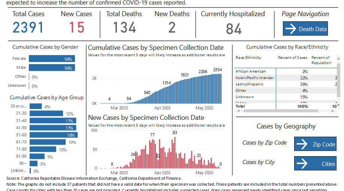Click the 2354 cumulative chart label
The image size is (344, 191).
(x=217, y=70)
